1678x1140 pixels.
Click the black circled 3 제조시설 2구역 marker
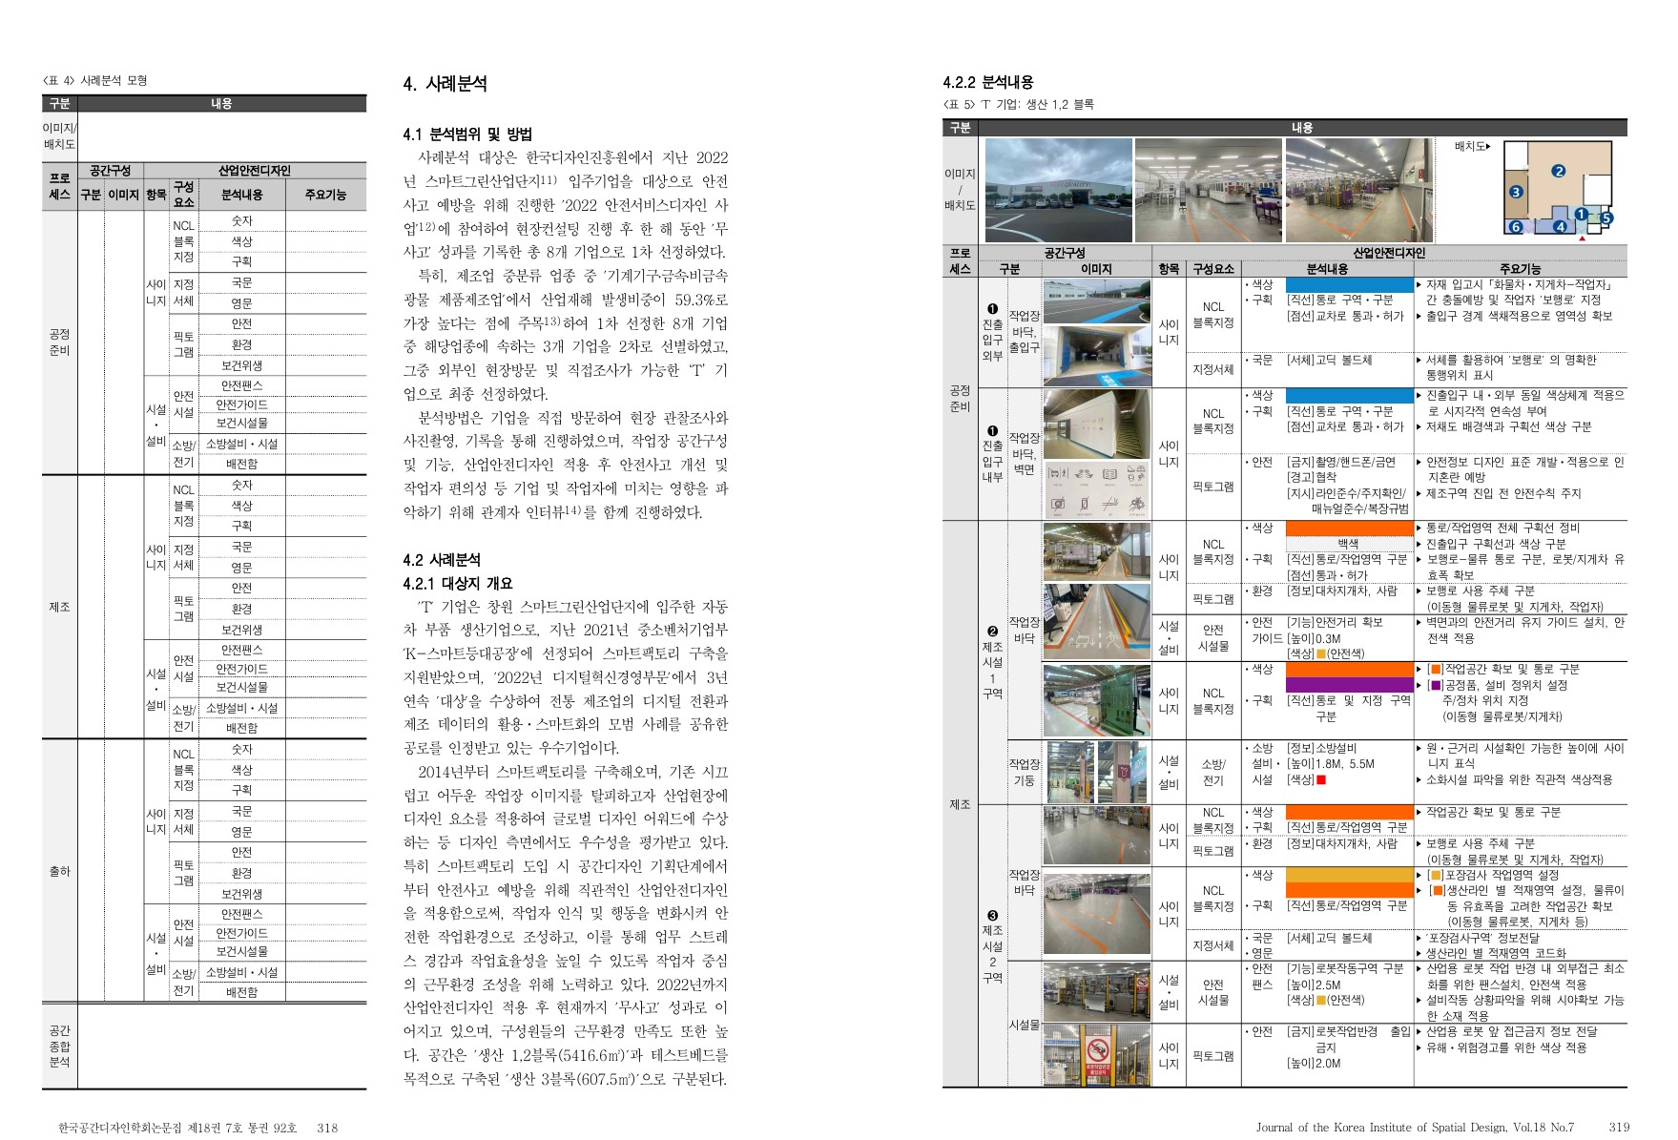coord(992,915)
